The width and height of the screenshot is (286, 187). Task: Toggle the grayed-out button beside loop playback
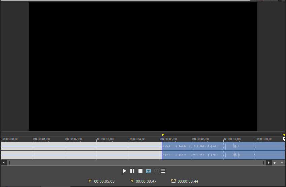(x=156, y=171)
